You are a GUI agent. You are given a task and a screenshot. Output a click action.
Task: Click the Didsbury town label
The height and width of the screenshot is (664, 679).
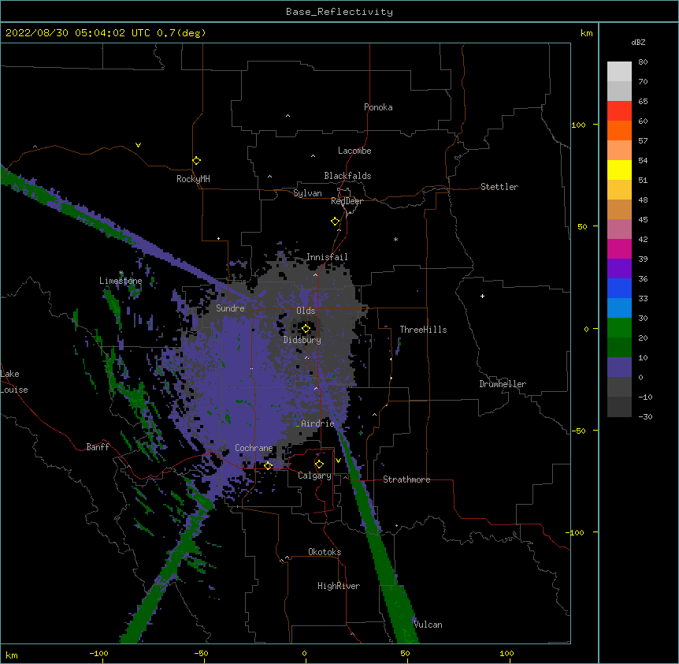(302, 340)
